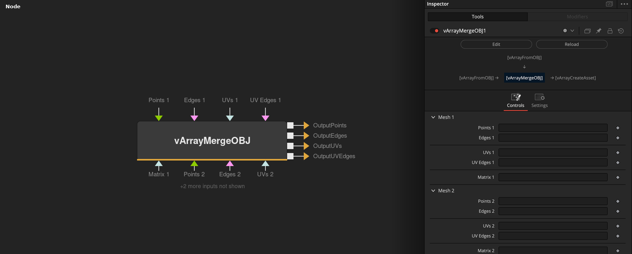
Task: Click the UV Edges 1 input field
Action: 553,162
